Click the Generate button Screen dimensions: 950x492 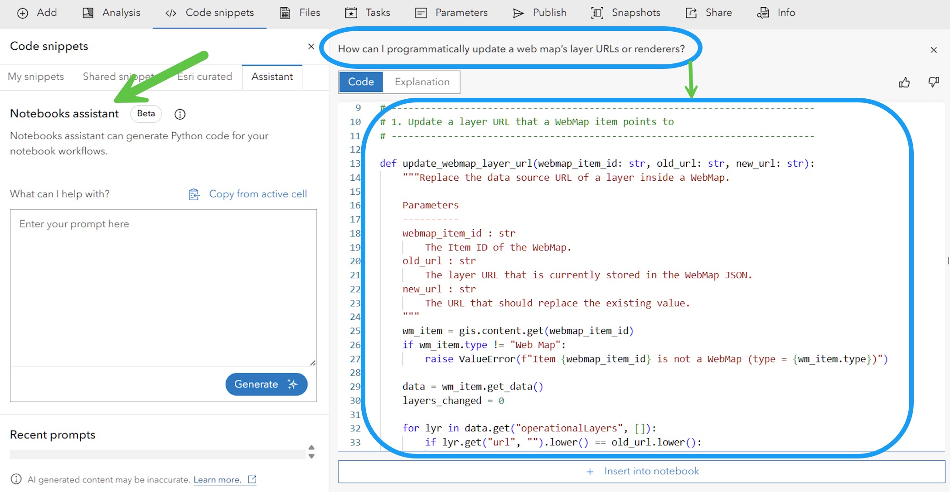coord(266,384)
